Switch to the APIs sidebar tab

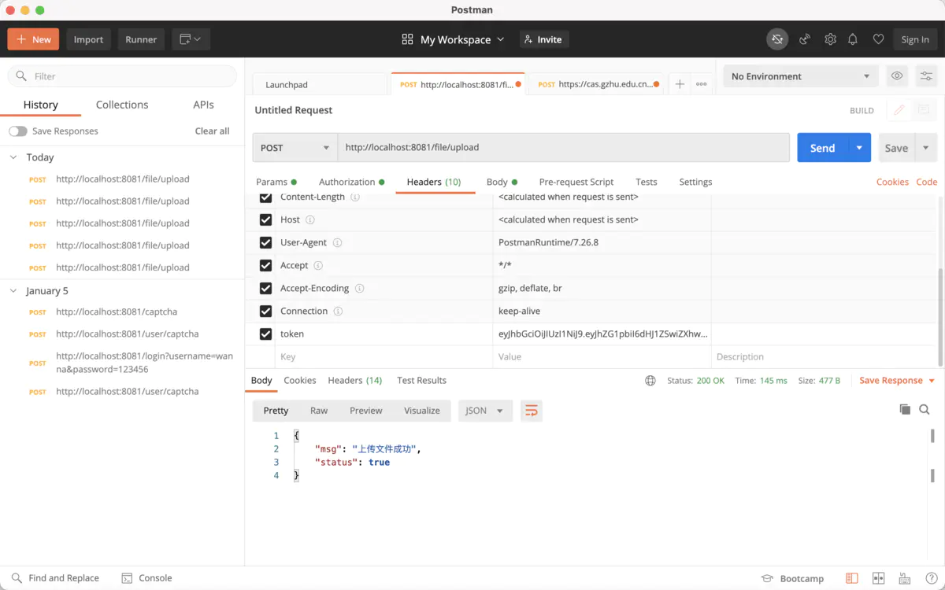tap(204, 105)
